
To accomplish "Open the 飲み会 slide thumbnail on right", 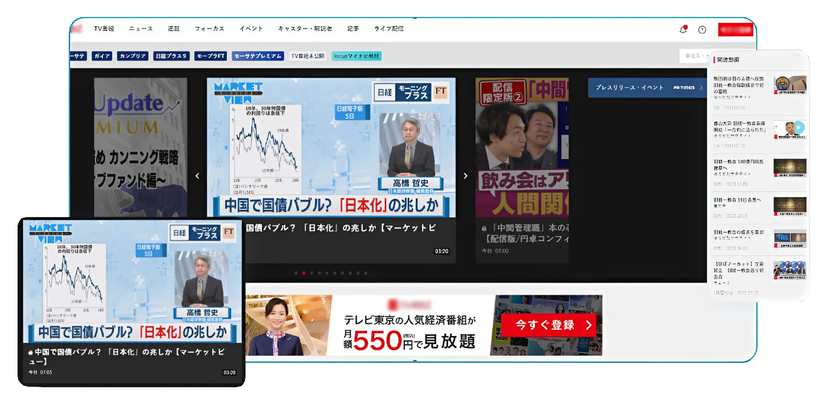I will point(522,147).
